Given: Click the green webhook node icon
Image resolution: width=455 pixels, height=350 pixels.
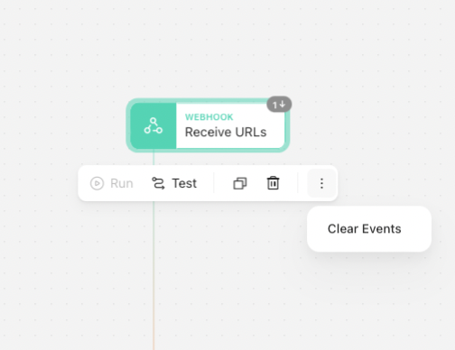Looking at the screenshot, I should 153,125.
